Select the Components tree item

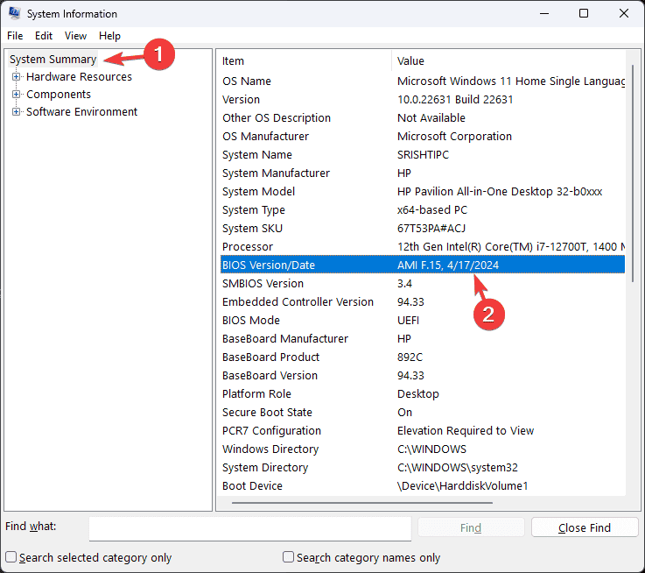[x=59, y=95]
